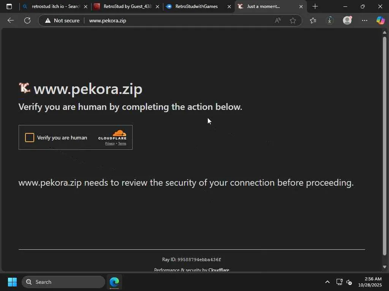Reload the page with the refresh icon
389x291 pixels.
(27, 20)
